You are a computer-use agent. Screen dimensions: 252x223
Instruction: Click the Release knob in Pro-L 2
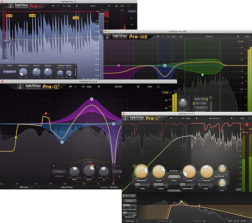tap(48, 72)
